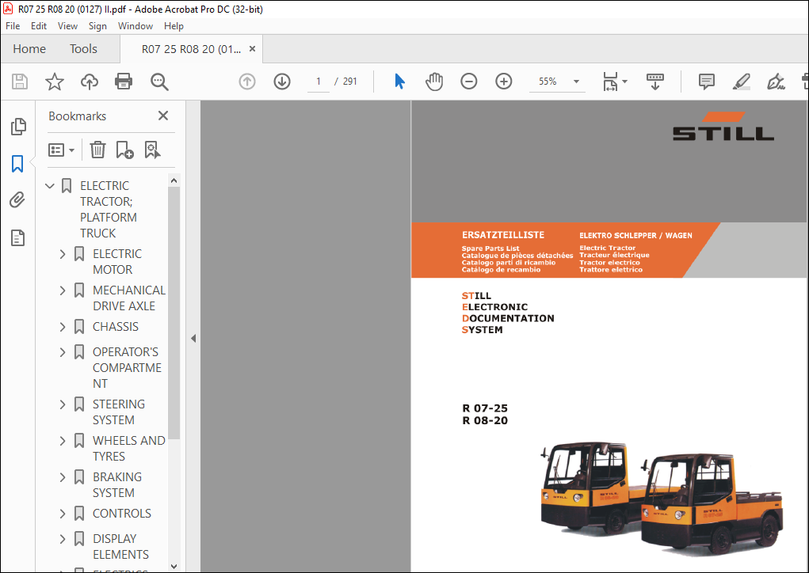Click the Save file icon
The image size is (809, 573).
point(20,82)
